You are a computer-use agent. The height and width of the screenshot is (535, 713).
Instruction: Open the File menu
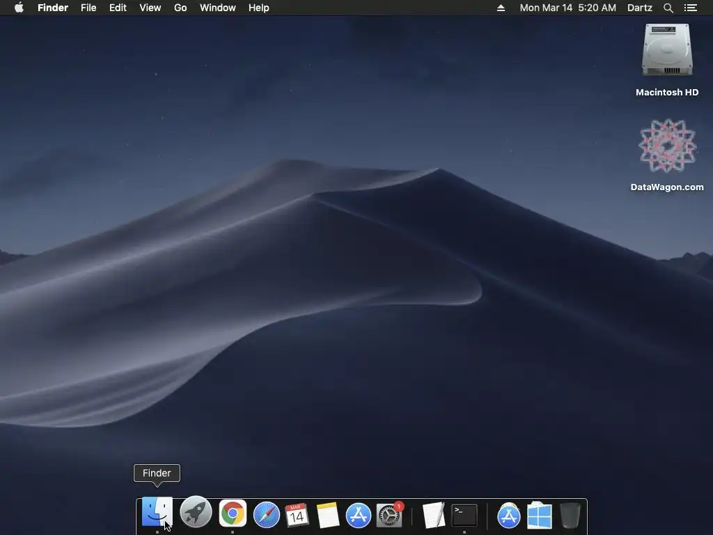point(88,8)
